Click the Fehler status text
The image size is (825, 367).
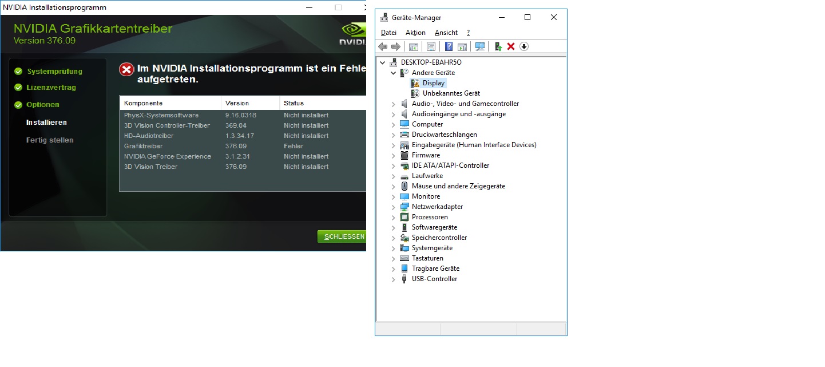point(292,146)
